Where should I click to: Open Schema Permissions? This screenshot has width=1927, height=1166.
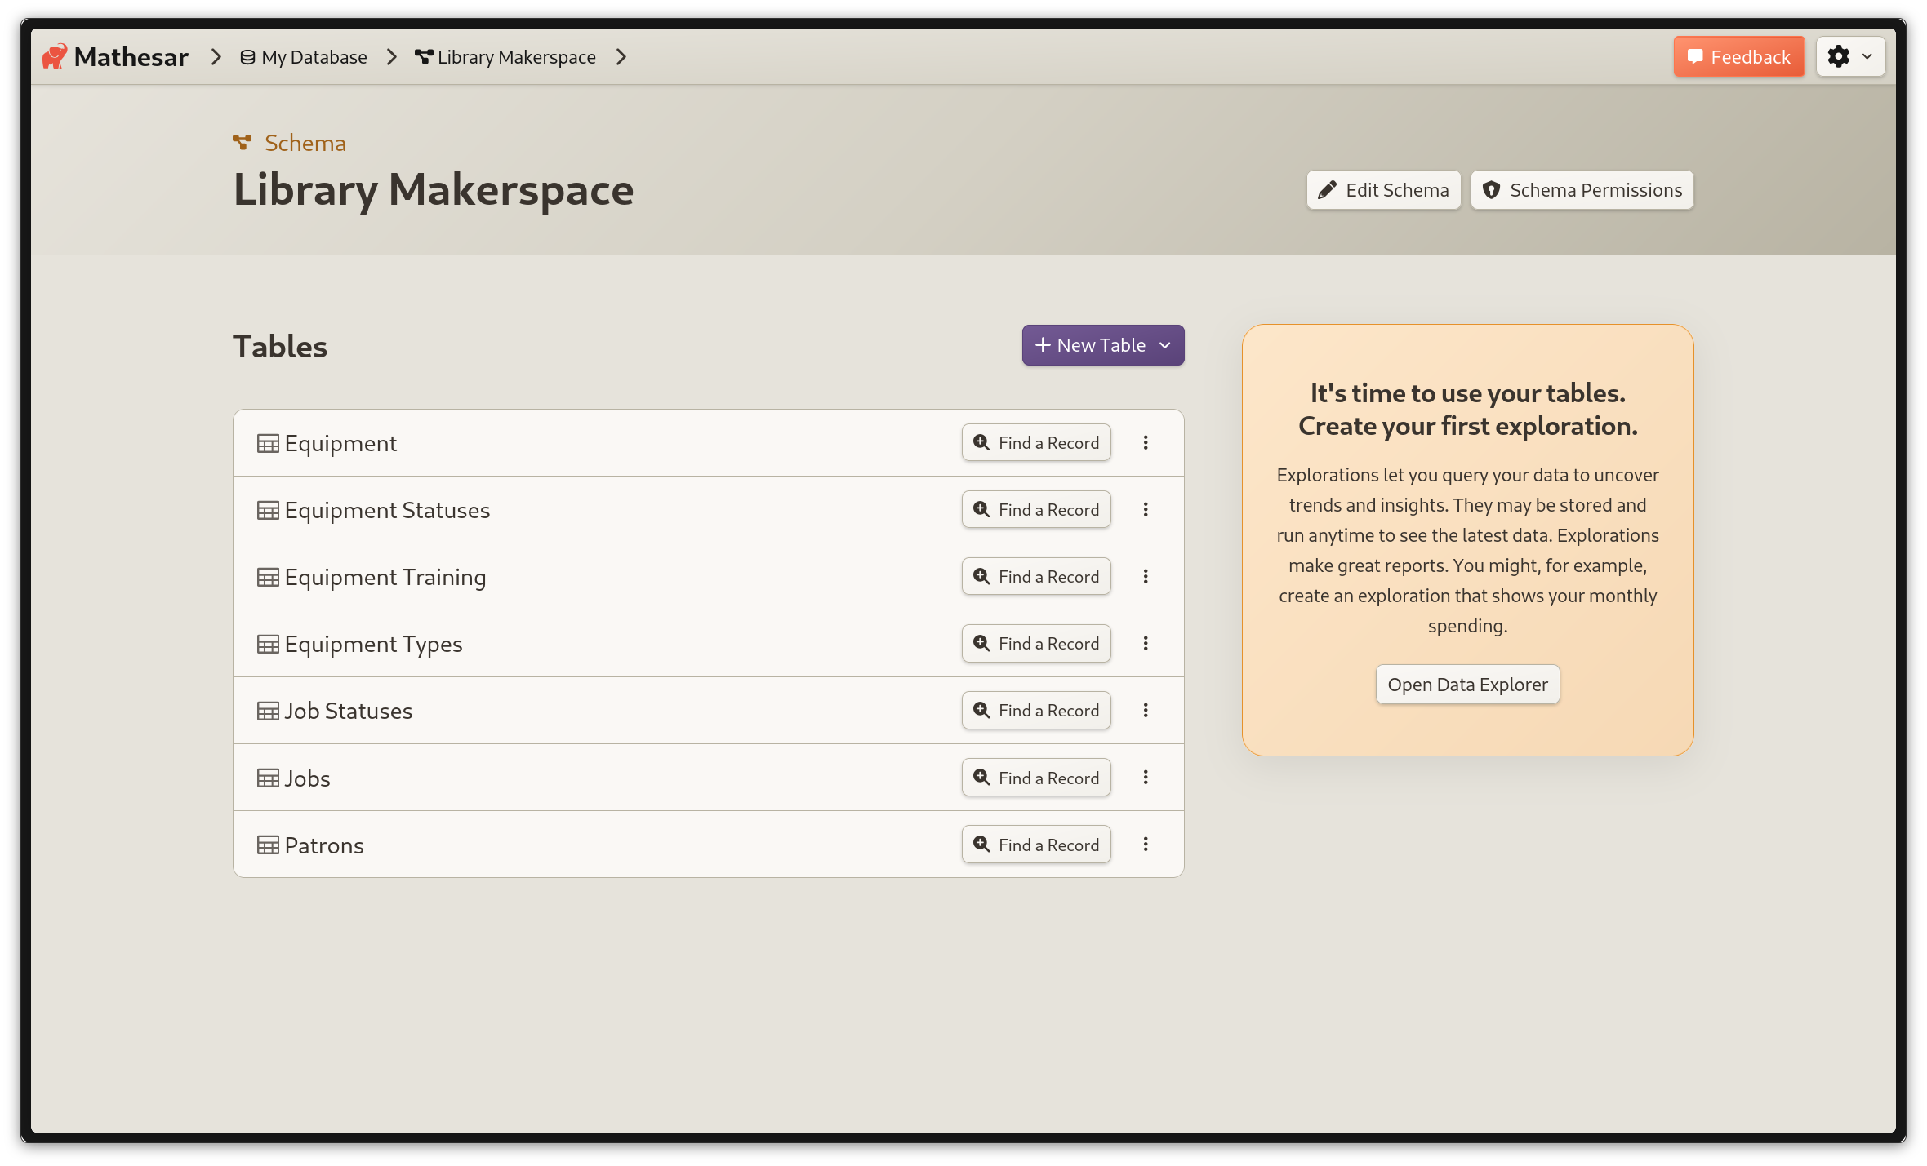coord(1582,190)
